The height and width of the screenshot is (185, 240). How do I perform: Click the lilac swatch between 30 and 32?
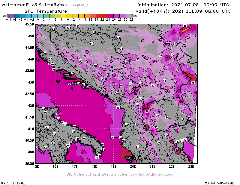click(x=128, y=16)
